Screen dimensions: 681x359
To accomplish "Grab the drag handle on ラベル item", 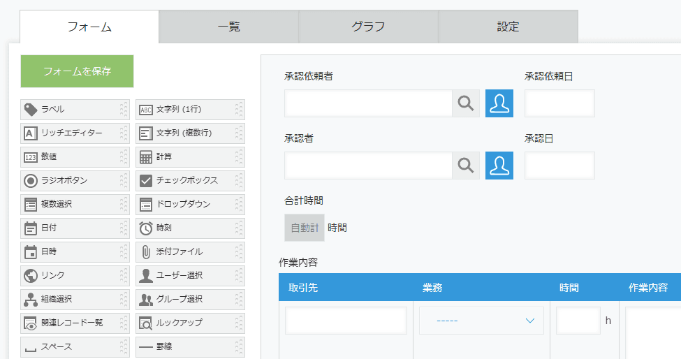I will [124, 110].
